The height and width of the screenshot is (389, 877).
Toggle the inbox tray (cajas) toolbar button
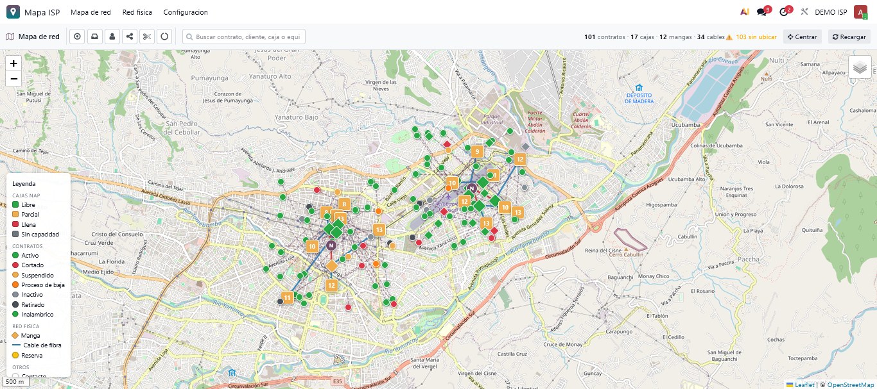[95, 37]
